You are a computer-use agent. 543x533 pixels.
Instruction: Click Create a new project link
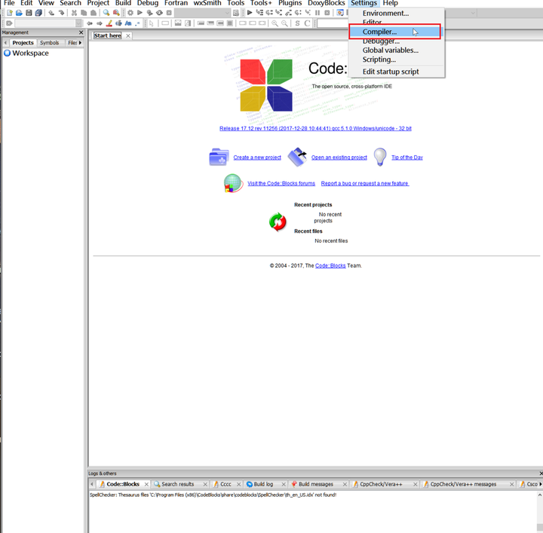click(257, 158)
